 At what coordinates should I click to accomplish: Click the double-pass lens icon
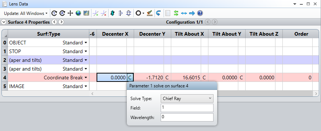coord(129,13)
